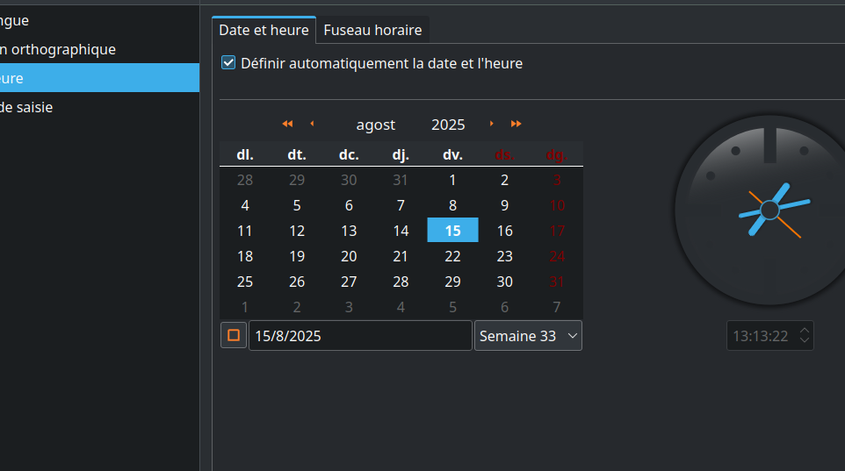Select day 22 in the calendar
This screenshot has height=471, width=845.
tap(452, 256)
